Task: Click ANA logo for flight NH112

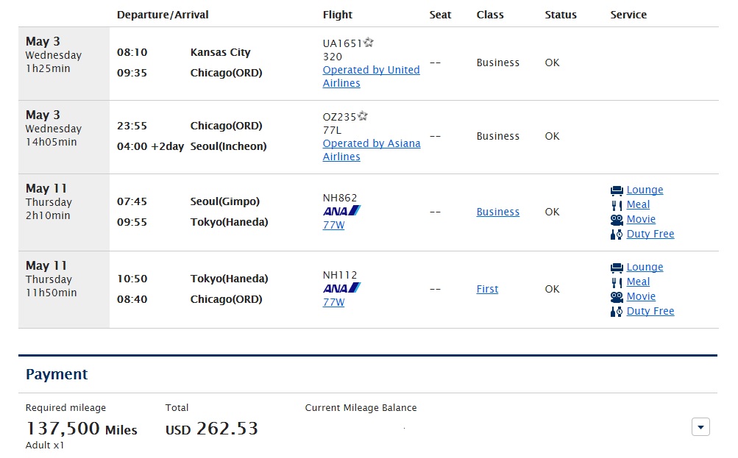Action: pos(341,288)
